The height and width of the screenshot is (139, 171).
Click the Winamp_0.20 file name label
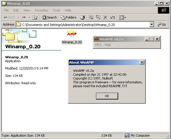tap(72, 42)
